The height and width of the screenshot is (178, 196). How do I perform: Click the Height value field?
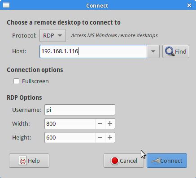70,137
